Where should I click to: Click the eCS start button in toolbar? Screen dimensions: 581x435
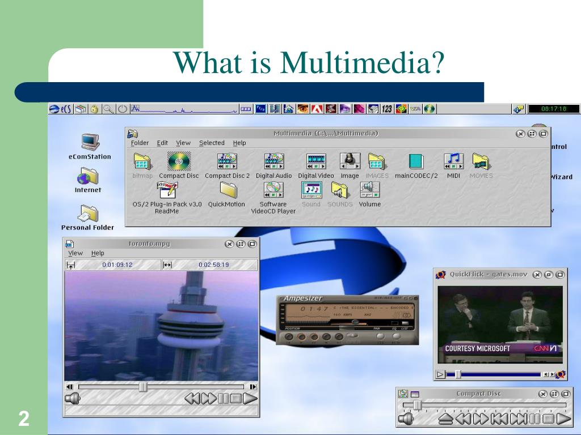click(61, 109)
